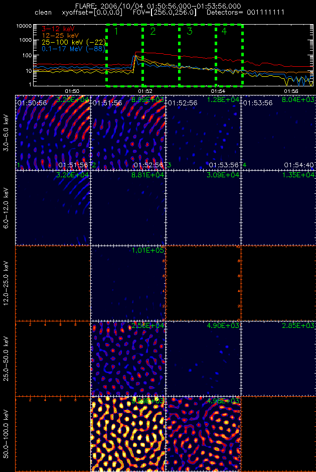Click interval marker 4 in the light curve
This screenshot has width=316, height=472.
pyautogui.click(x=224, y=31)
